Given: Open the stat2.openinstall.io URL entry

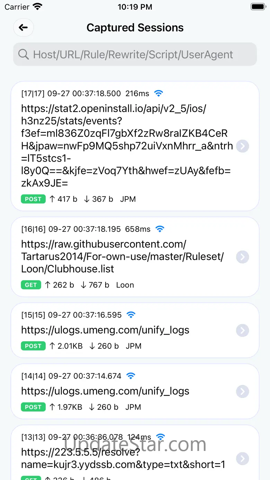Looking at the screenshot, I should (127, 146).
